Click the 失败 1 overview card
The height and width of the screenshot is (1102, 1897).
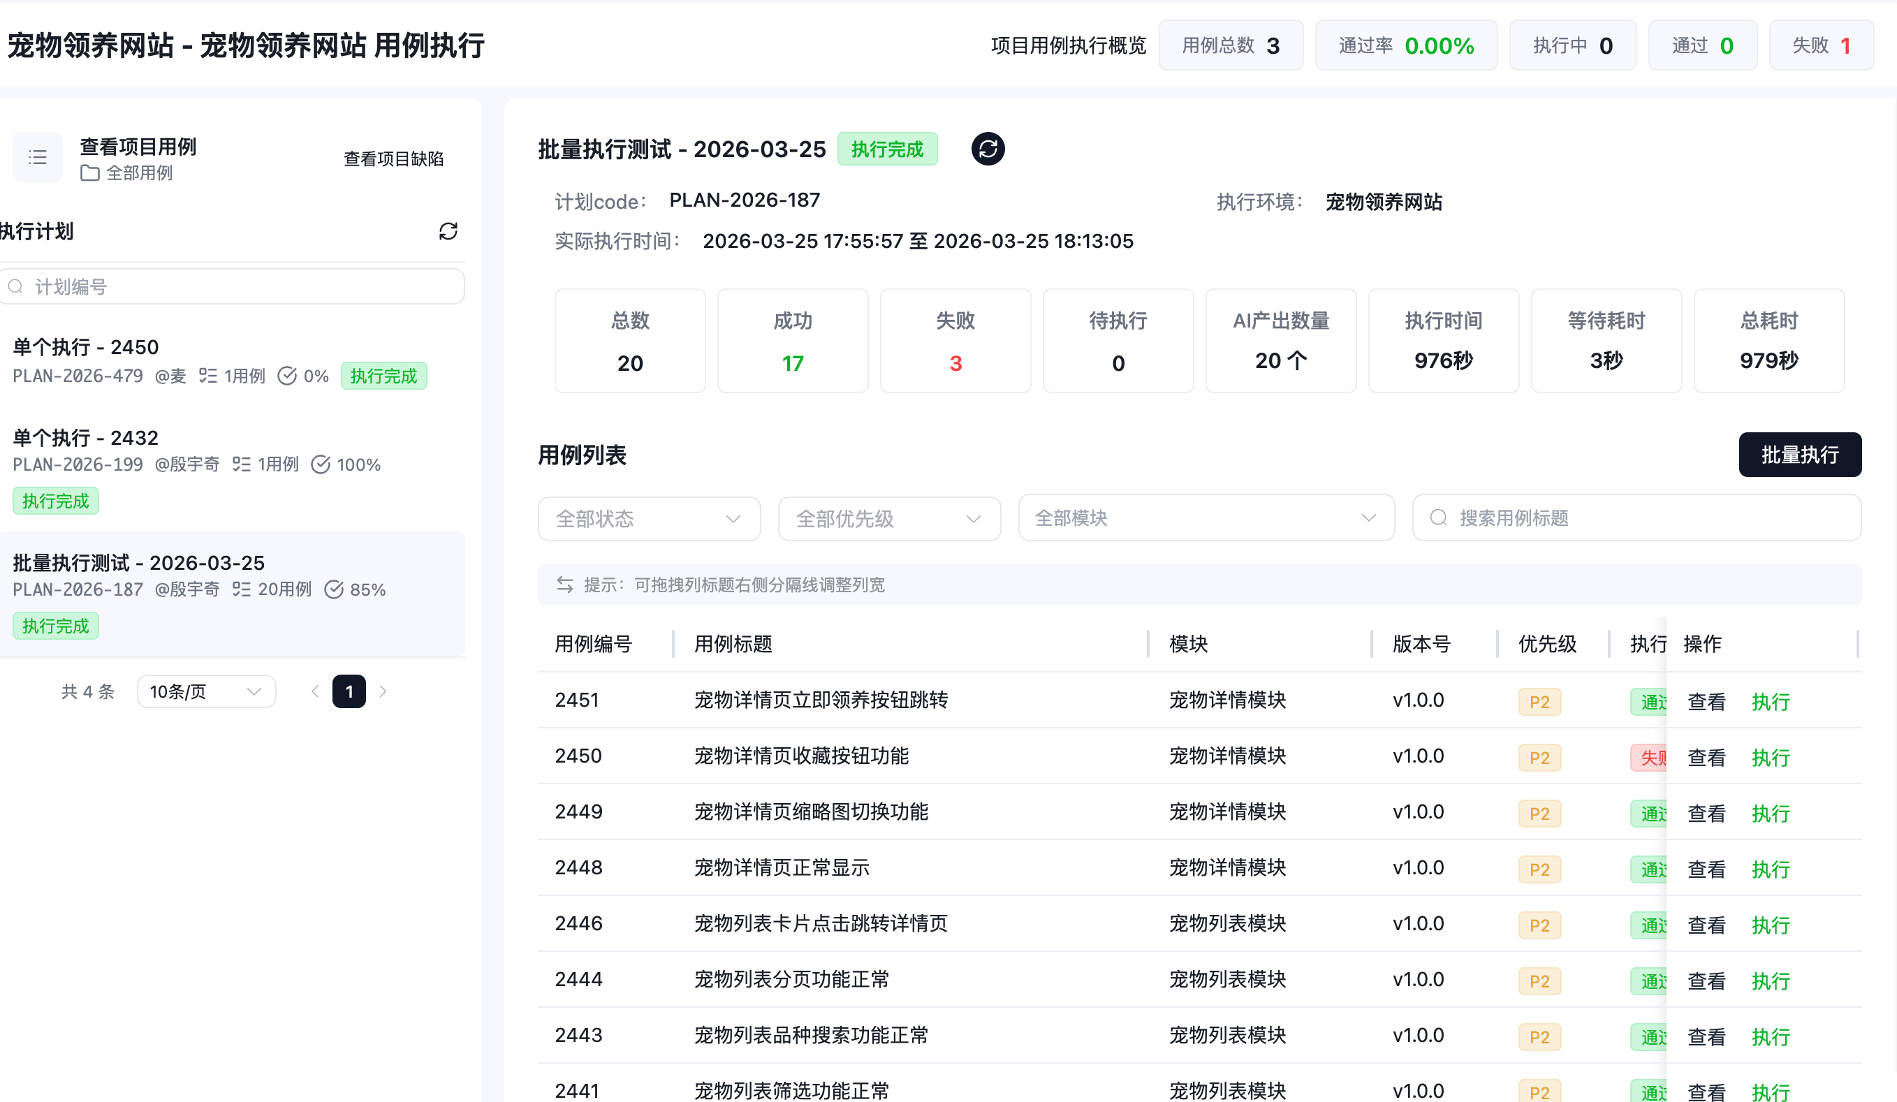(x=1821, y=45)
